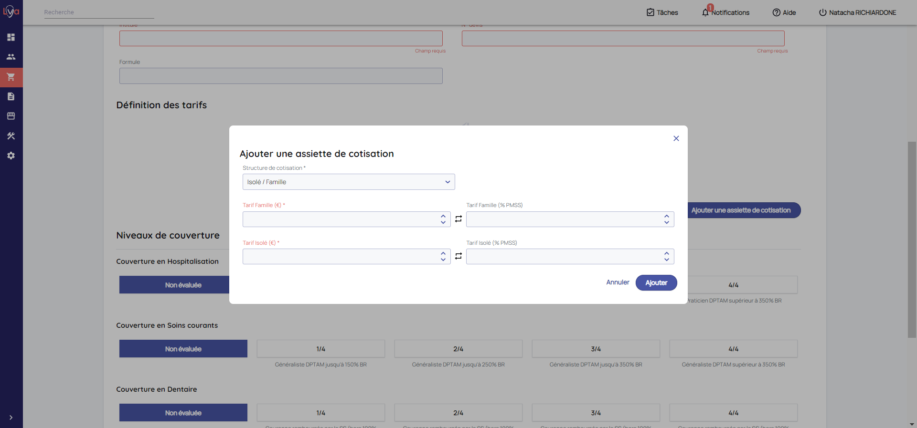The image size is (917, 428).
Task: Select the shopping cart sidebar icon
Action: point(11,77)
